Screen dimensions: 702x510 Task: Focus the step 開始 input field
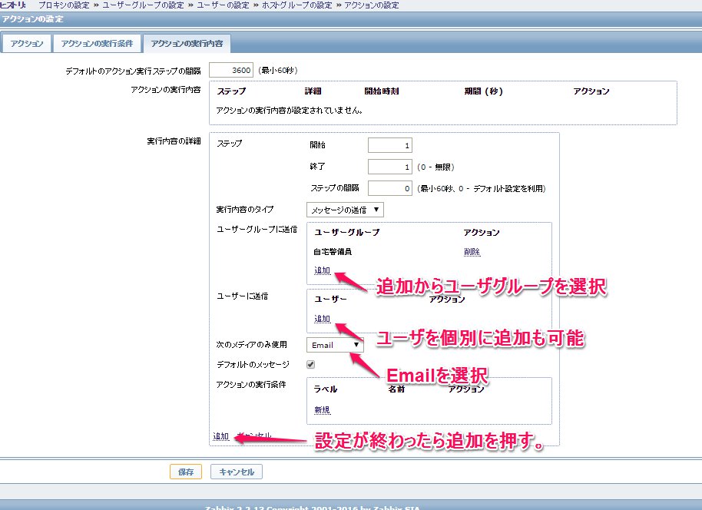coord(389,145)
